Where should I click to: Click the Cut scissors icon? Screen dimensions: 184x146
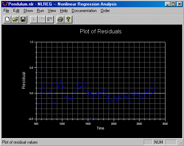[34, 19]
